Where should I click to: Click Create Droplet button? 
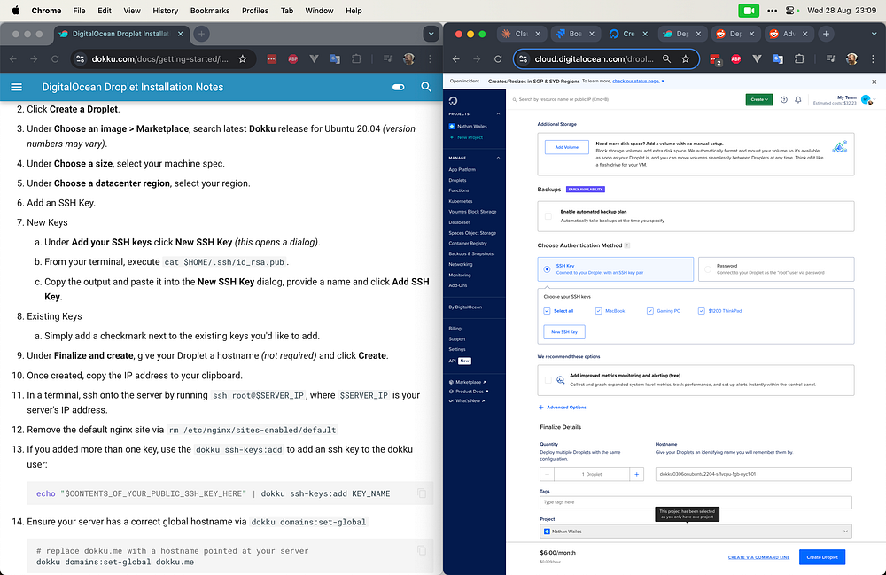tap(821, 557)
